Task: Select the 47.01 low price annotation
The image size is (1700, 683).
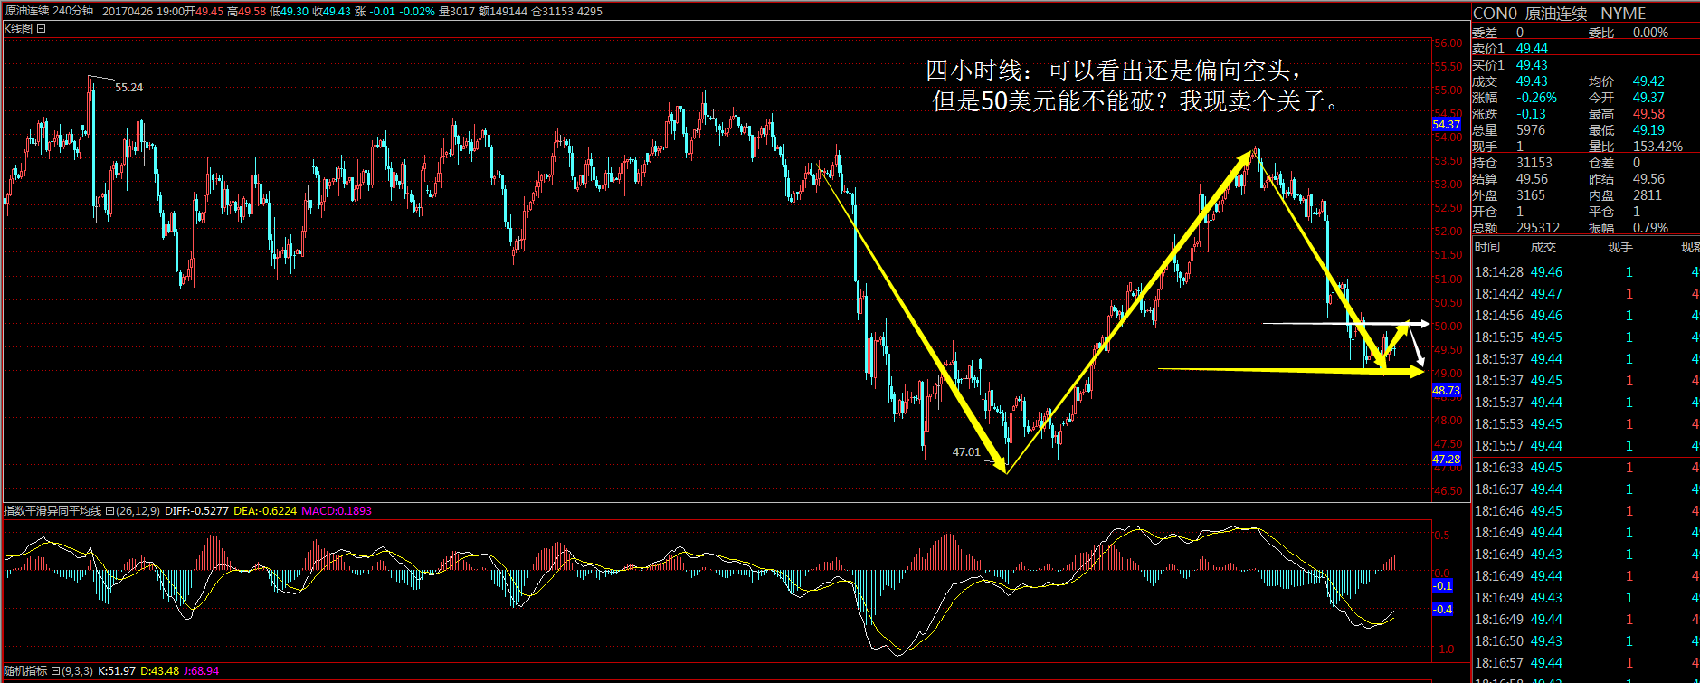Action: 966,452
